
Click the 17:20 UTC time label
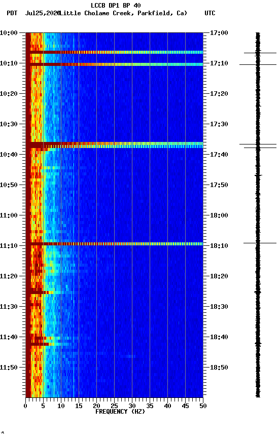(219, 94)
